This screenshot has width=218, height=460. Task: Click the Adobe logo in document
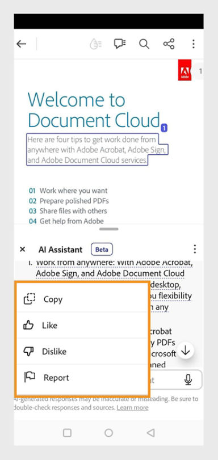(185, 70)
